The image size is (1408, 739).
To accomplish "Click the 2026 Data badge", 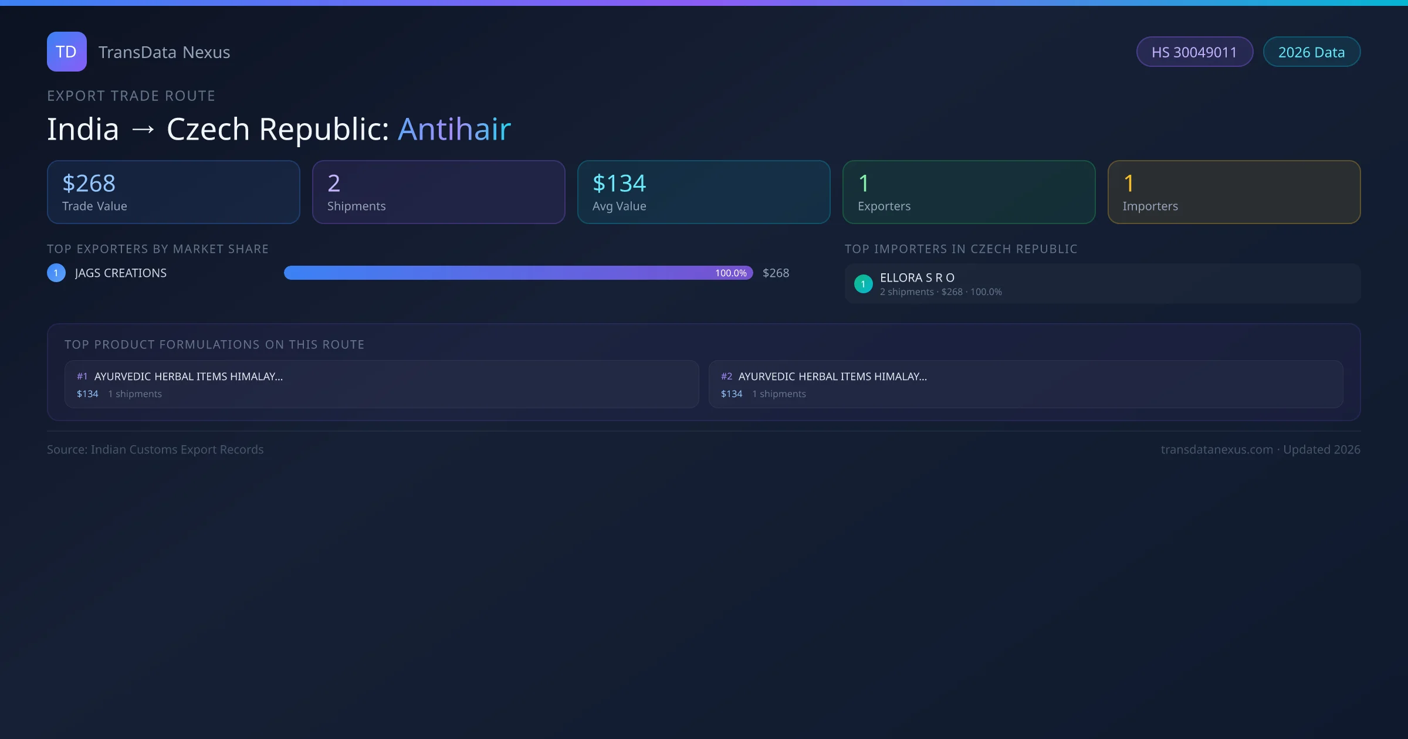I will tap(1311, 52).
